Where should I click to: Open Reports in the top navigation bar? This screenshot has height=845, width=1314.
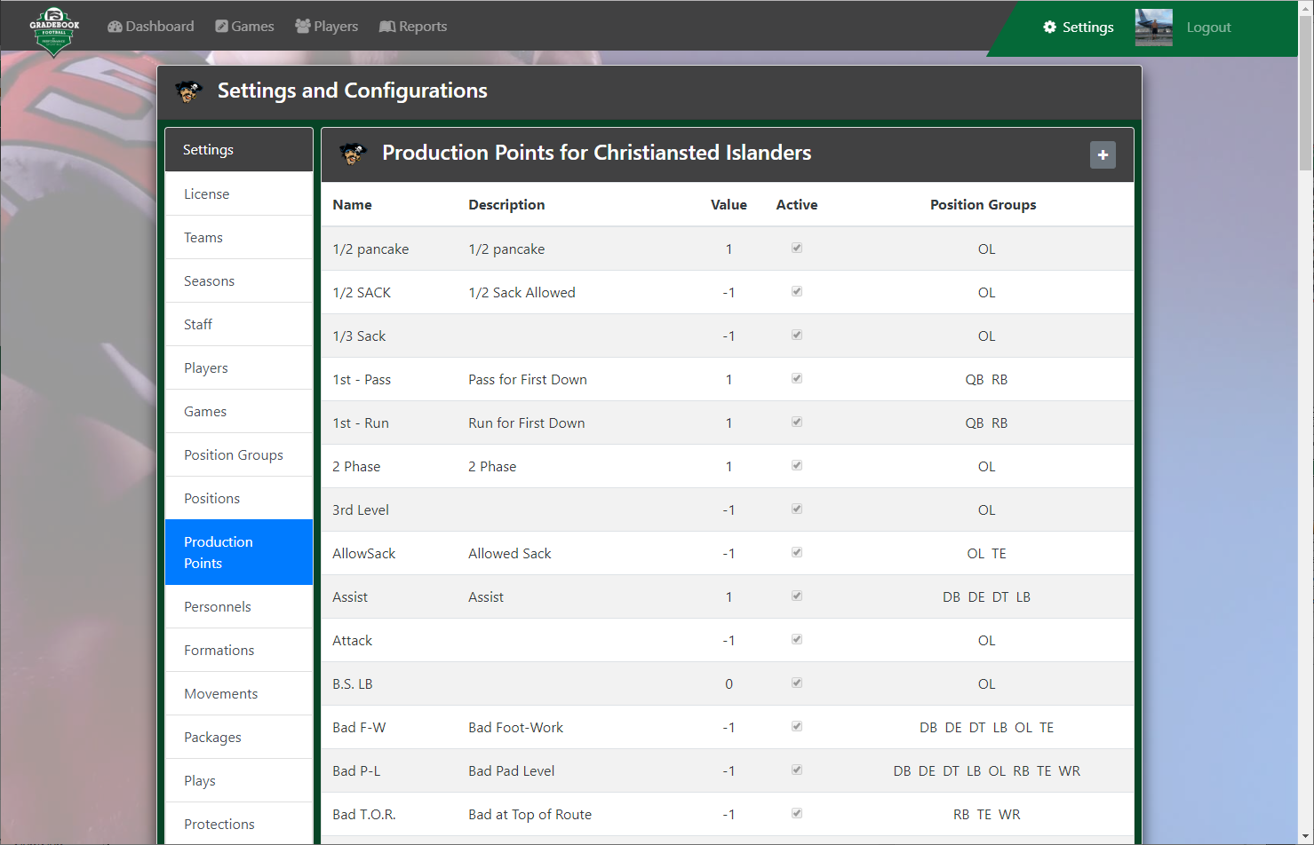(413, 27)
